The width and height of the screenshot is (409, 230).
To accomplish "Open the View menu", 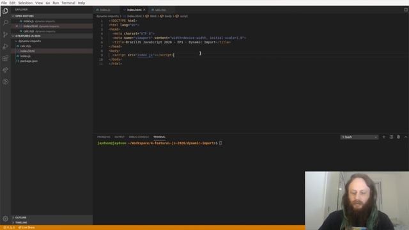I will point(39,3).
